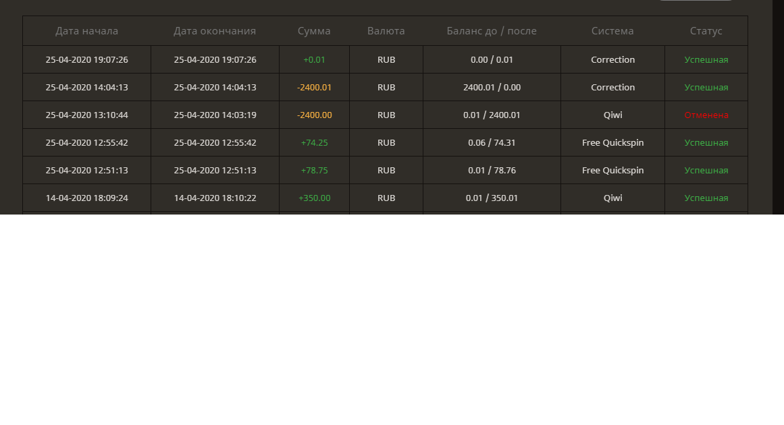The width and height of the screenshot is (784, 425).
Task: Click "Успешная" status in the -2400.01 row
Action: (706, 88)
